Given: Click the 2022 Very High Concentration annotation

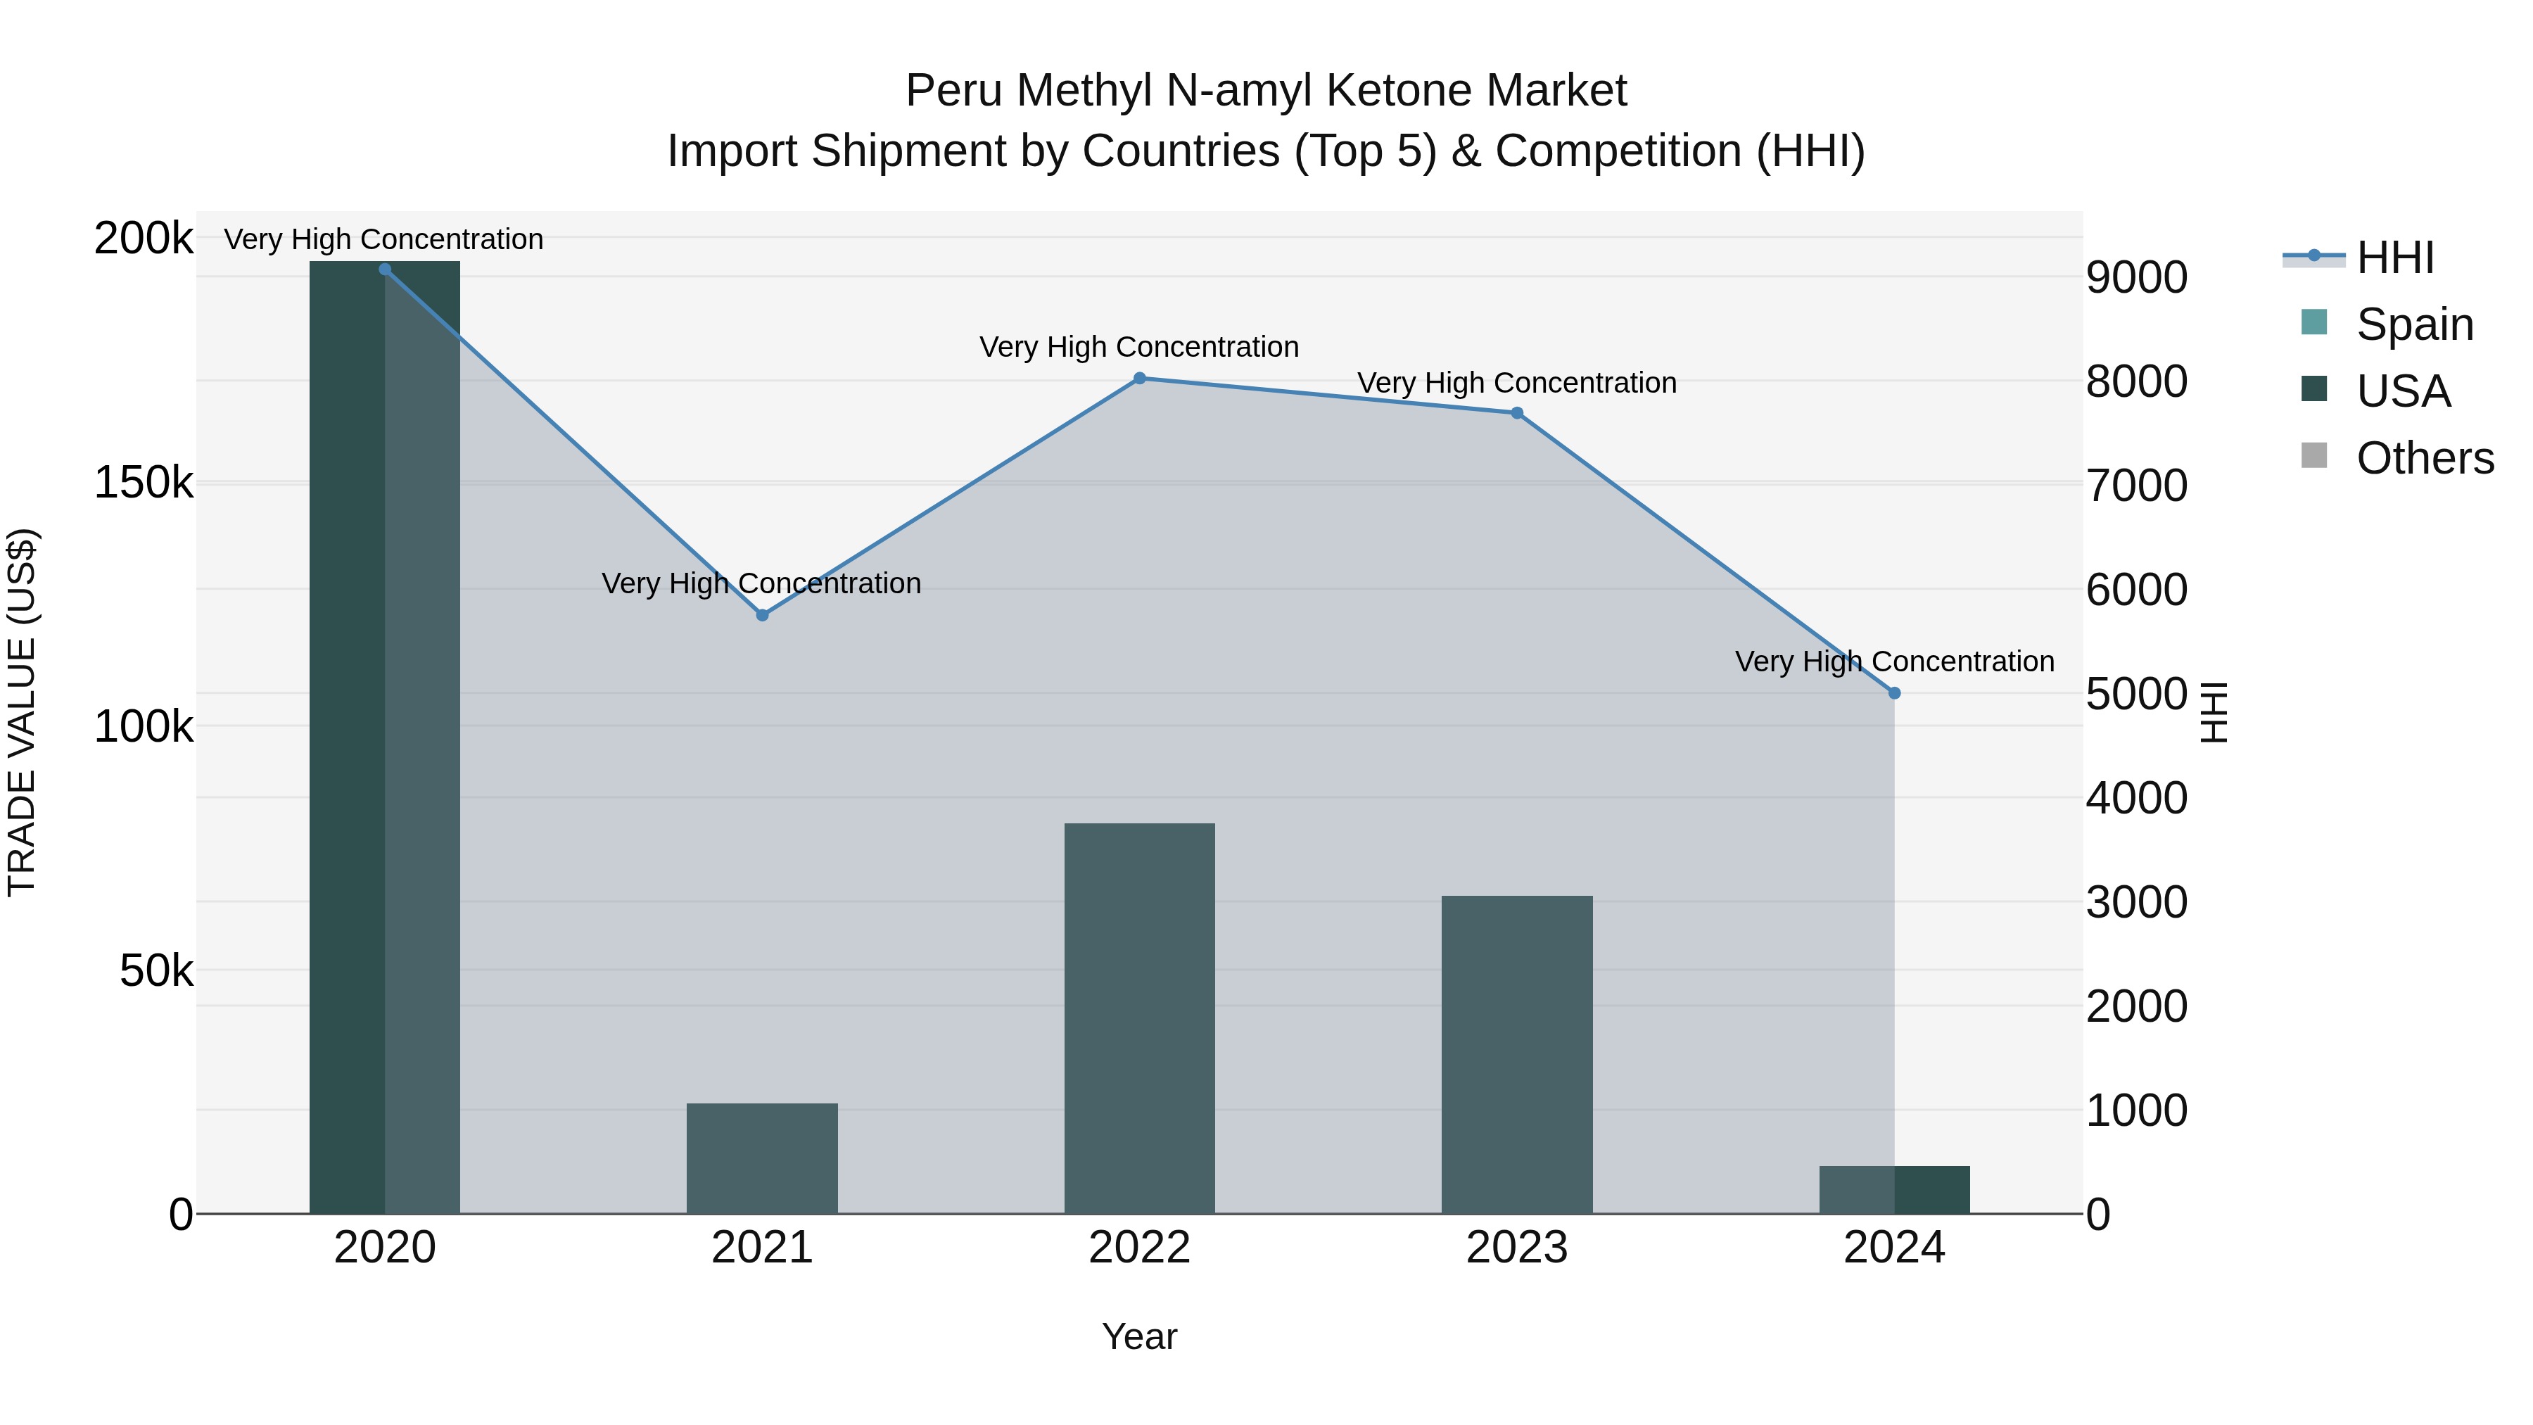Looking at the screenshot, I should click(1138, 347).
